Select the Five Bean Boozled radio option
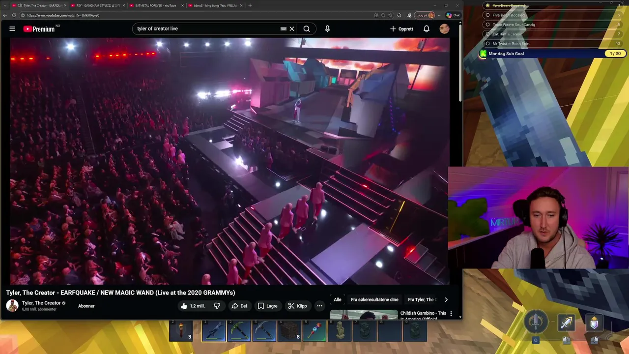The height and width of the screenshot is (354, 629). tap(487, 15)
